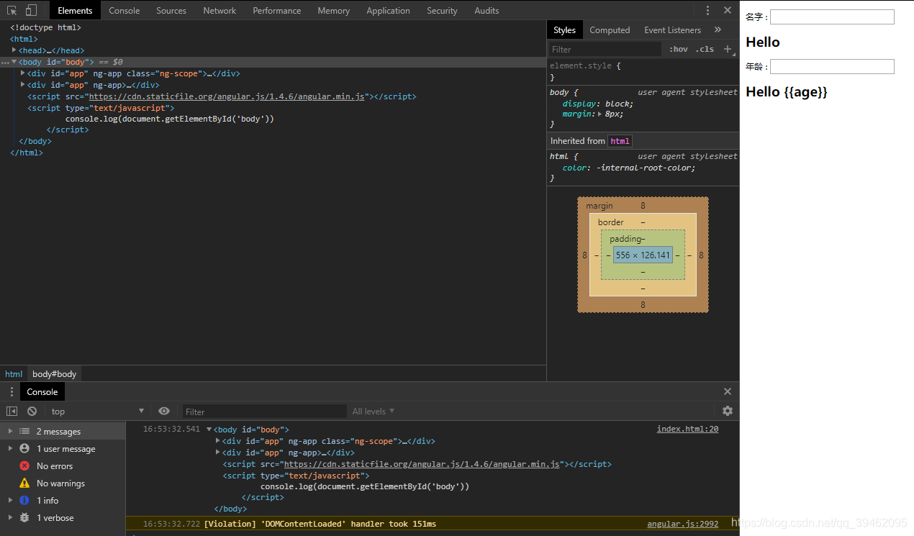
Task: Expand the 1 user message group
Action: [10, 448]
